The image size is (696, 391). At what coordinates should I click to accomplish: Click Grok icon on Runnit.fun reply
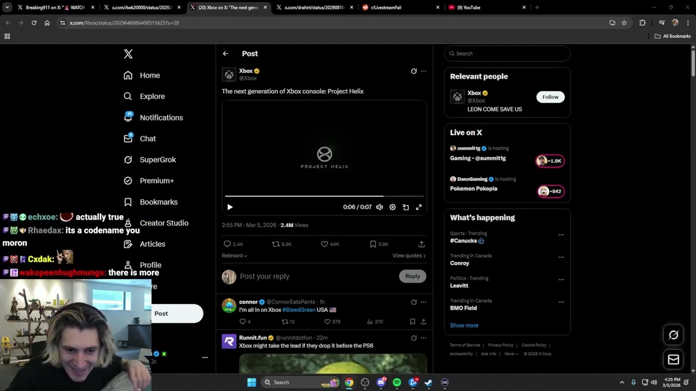point(414,338)
